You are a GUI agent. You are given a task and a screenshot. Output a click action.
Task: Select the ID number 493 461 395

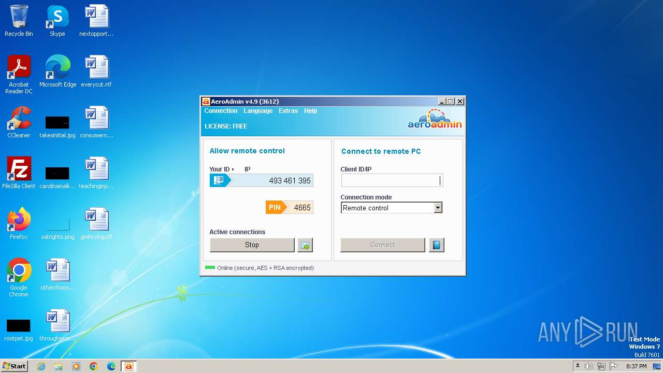click(290, 181)
